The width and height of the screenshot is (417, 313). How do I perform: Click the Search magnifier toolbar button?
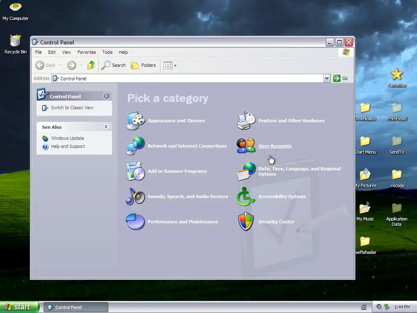pos(114,65)
